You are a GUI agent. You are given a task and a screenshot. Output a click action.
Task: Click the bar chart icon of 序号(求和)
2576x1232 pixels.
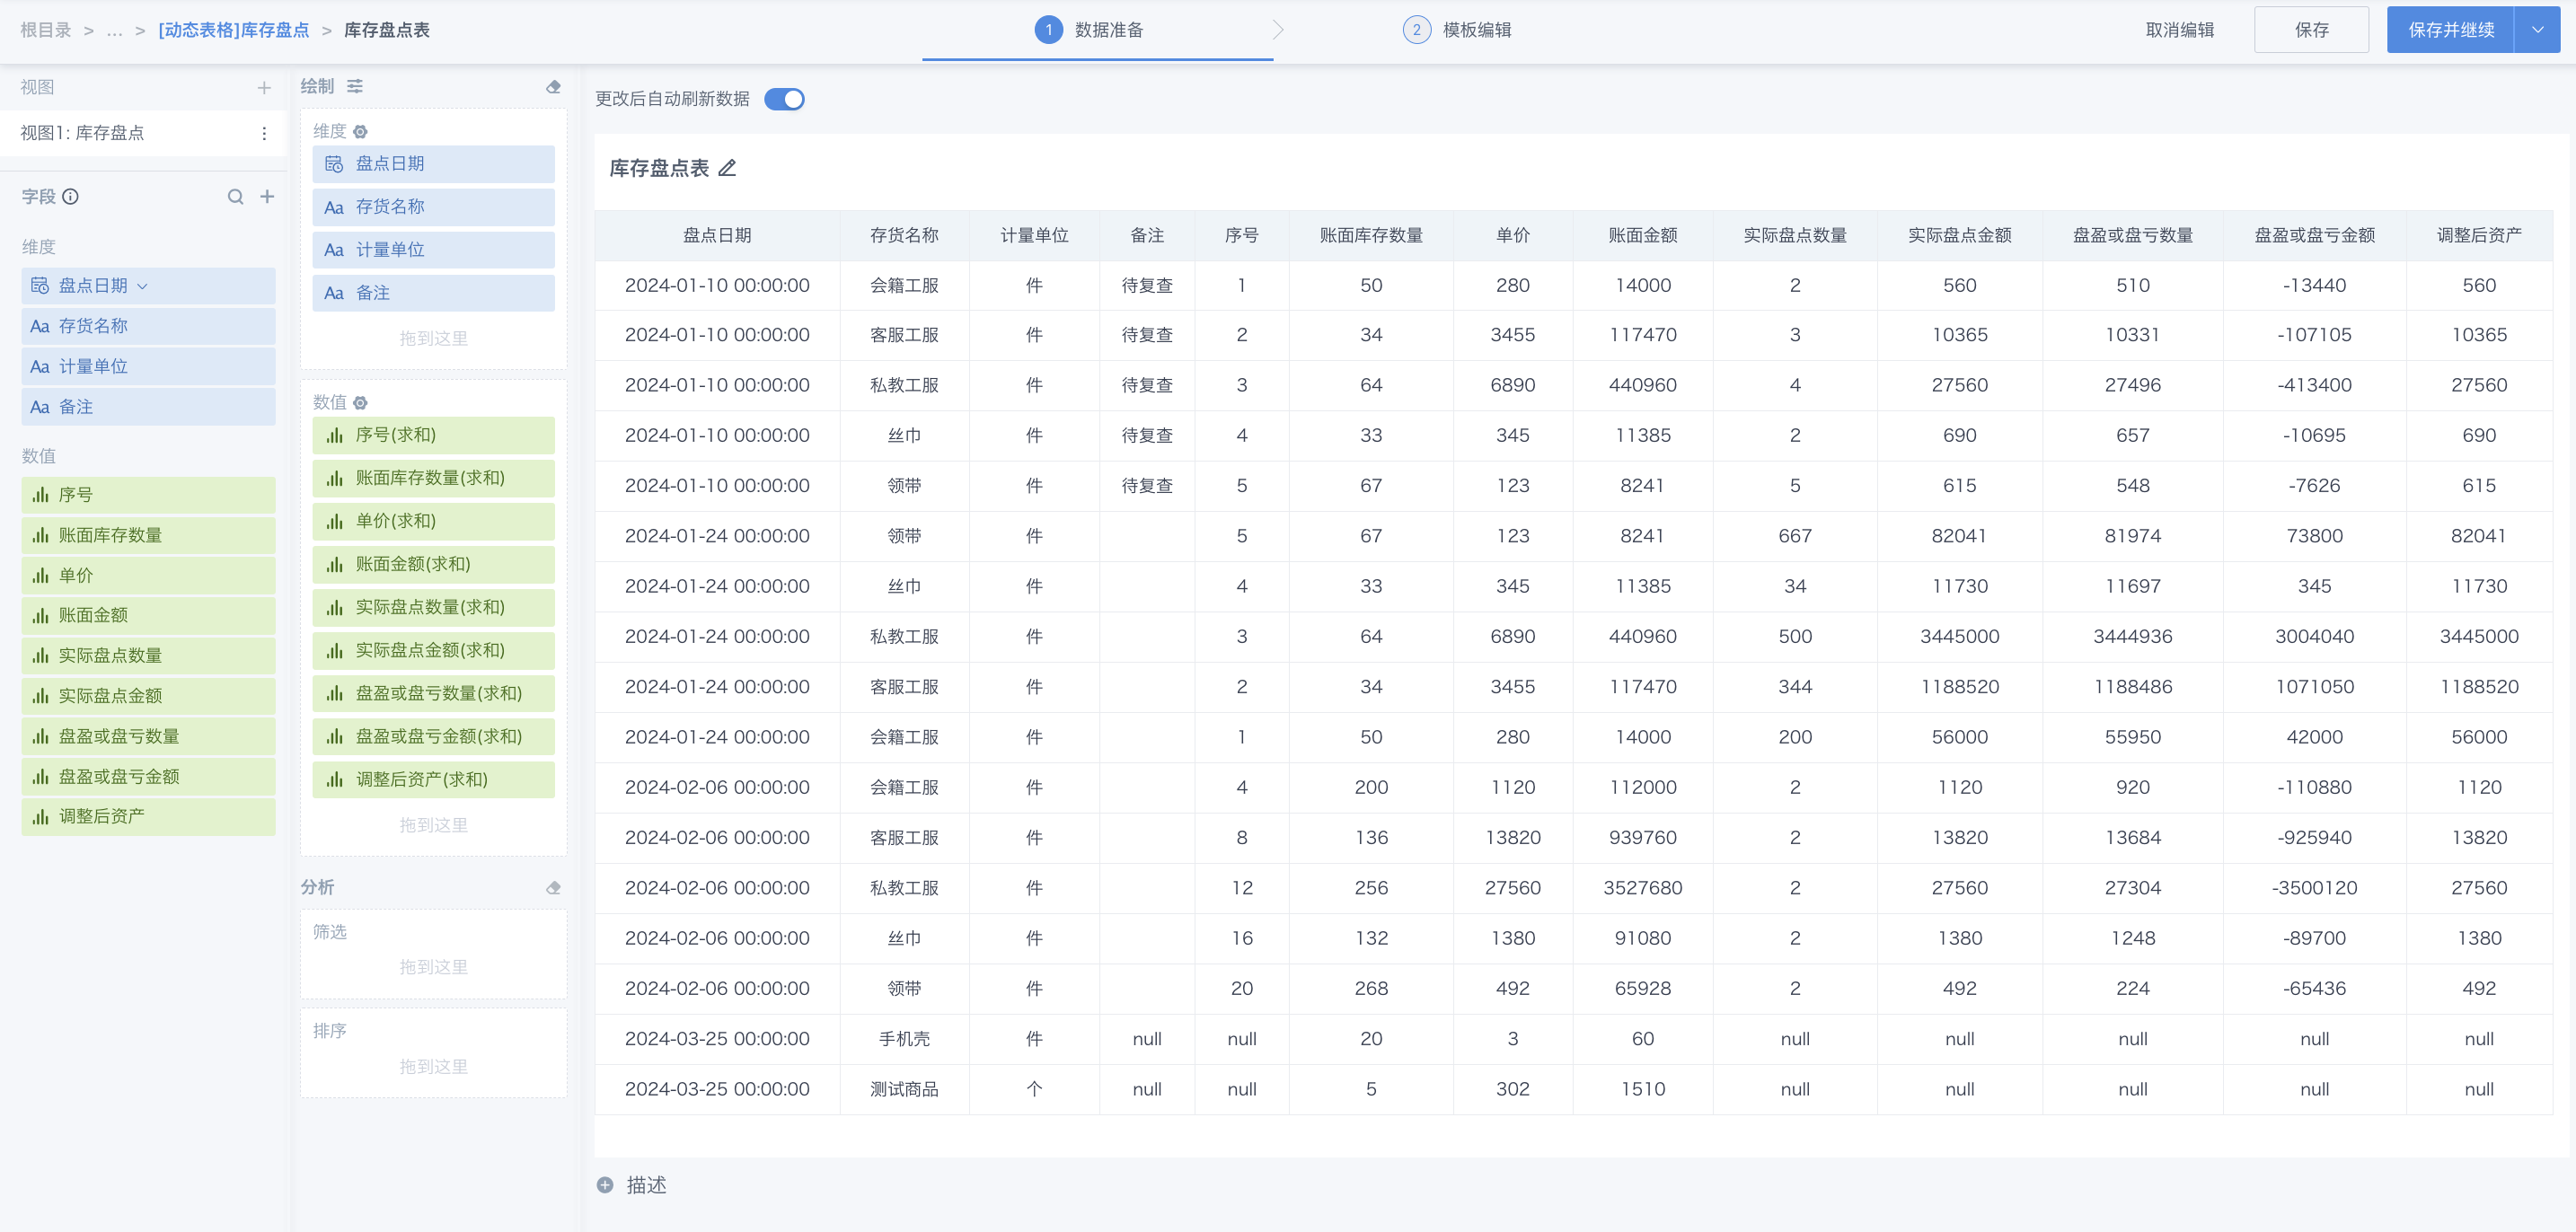tap(335, 435)
